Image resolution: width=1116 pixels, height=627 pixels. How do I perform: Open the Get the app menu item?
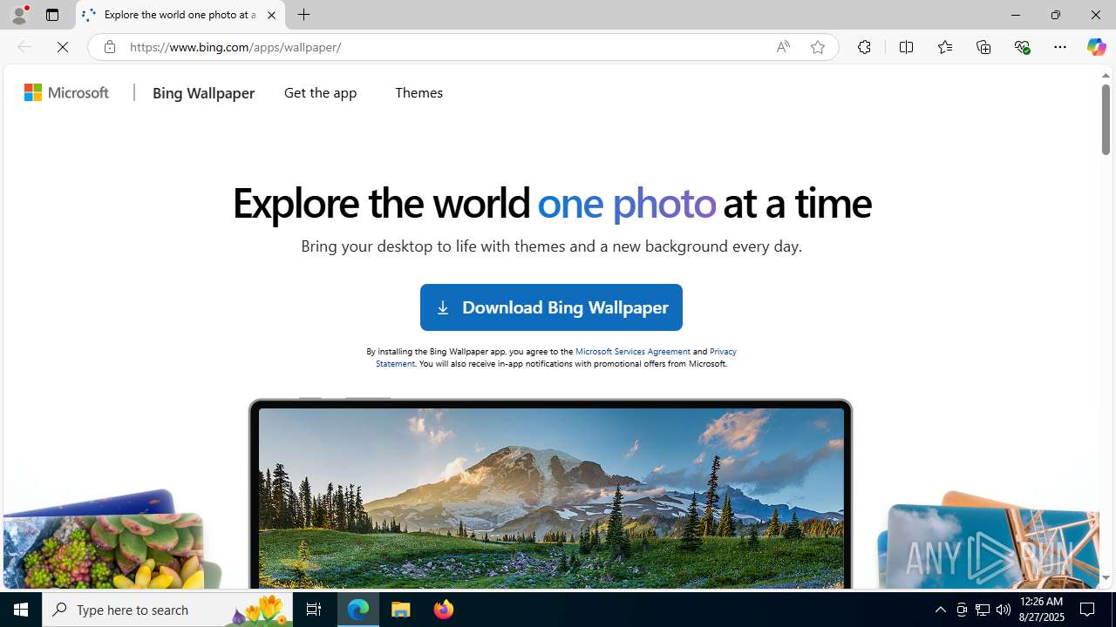[x=320, y=92]
